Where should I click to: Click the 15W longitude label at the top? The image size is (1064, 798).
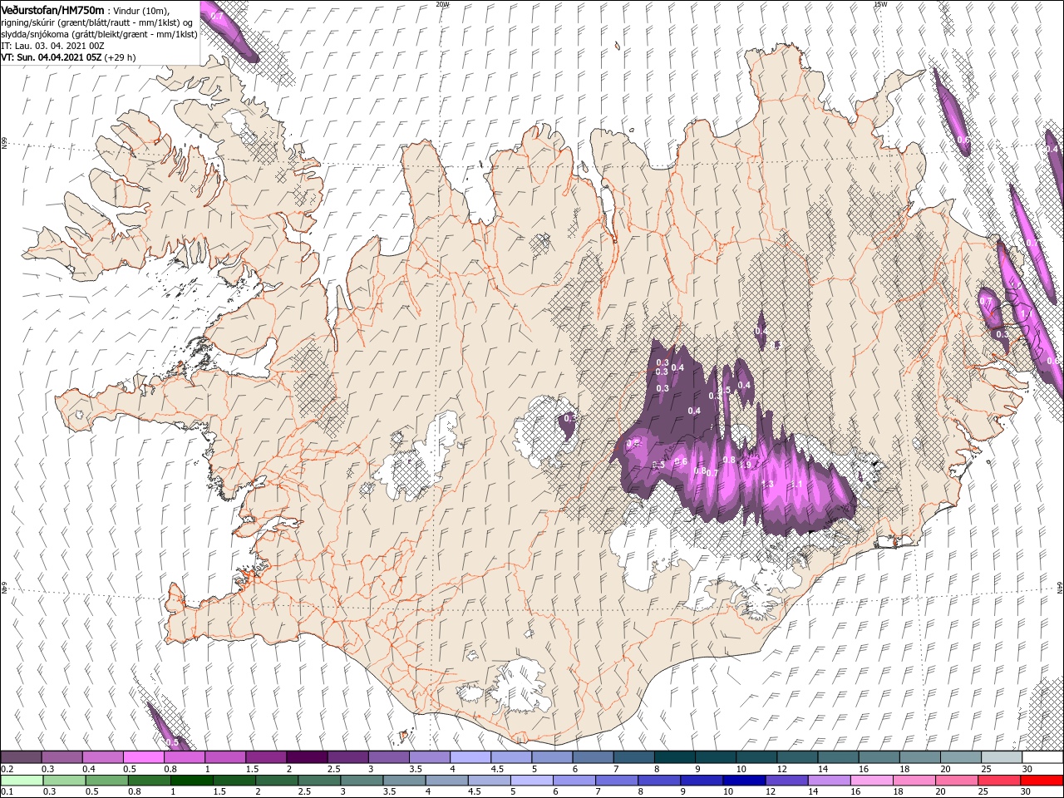point(880,4)
